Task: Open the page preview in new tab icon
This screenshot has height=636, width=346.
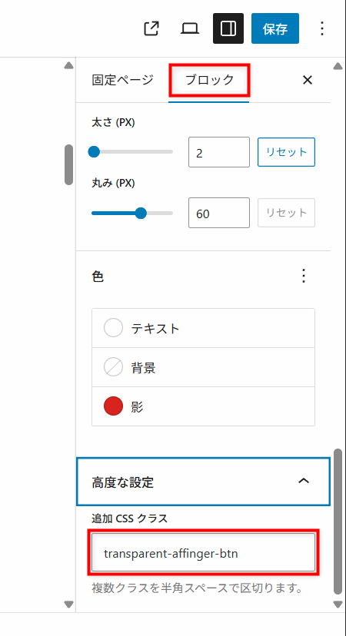Action: point(151,28)
